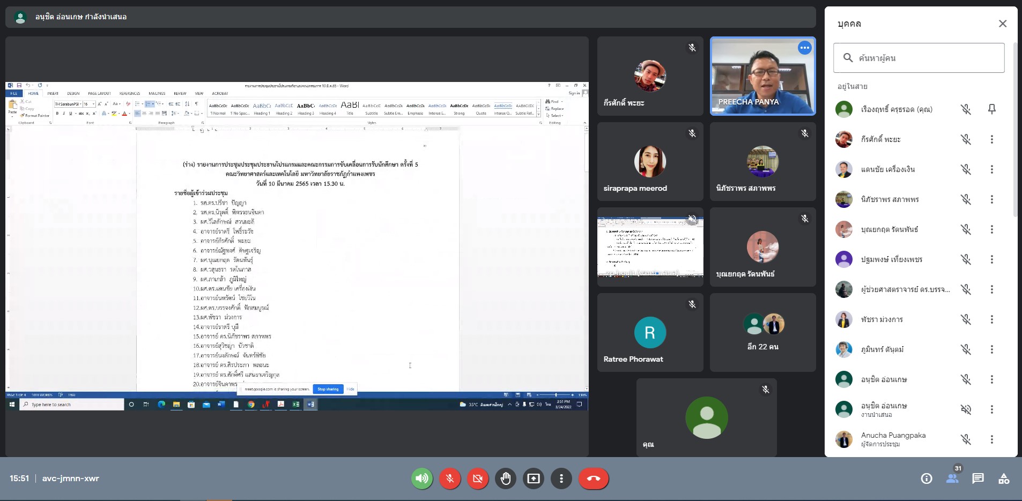Click the raise hand icon
1022x501 pixels.
tap(505, 478)
